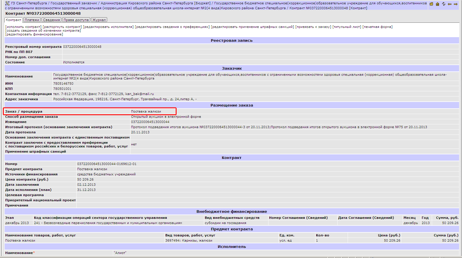
Task: Click Поставка жалюзи in Заказ / процедура row
Action: (x=146, y=111)
